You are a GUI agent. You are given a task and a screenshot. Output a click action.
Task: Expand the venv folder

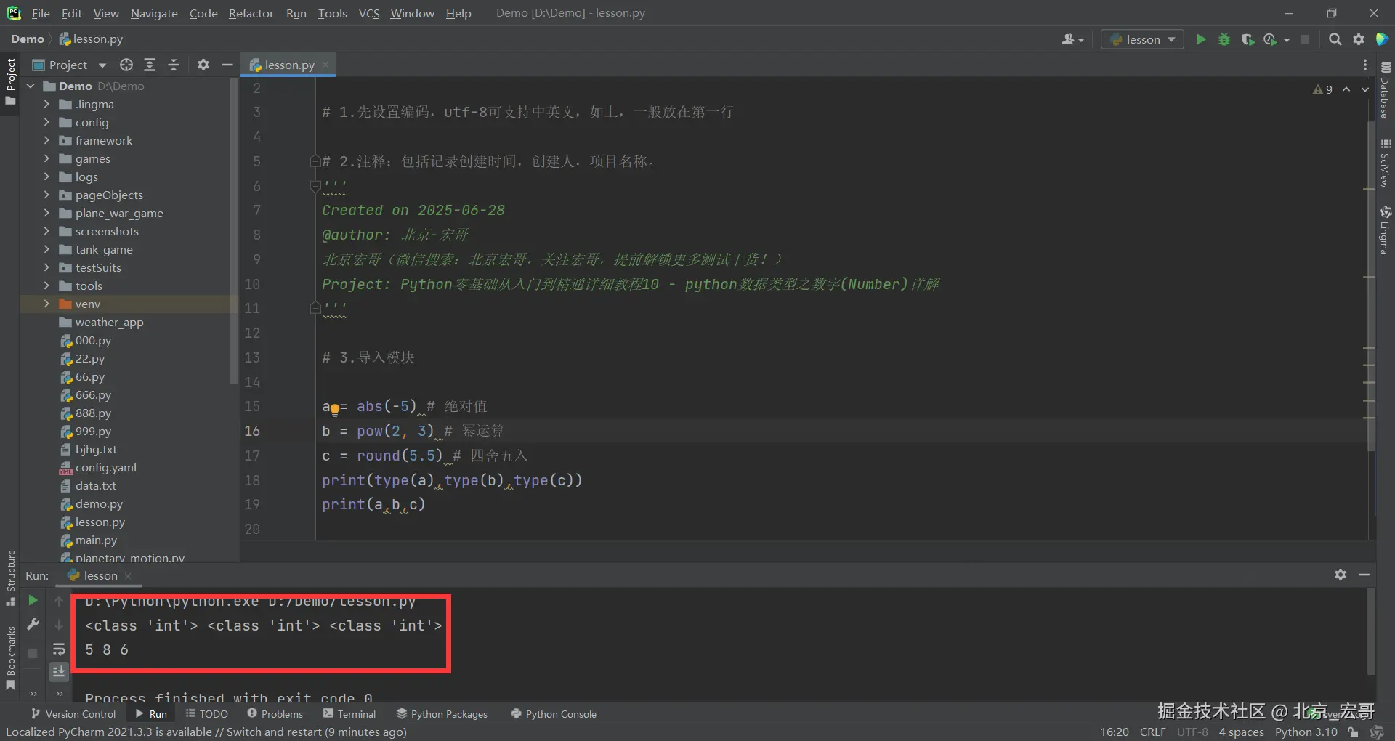point(46,304)
